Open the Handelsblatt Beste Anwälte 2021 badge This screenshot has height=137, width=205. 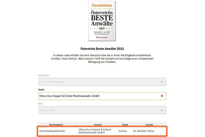coord(102,21)
